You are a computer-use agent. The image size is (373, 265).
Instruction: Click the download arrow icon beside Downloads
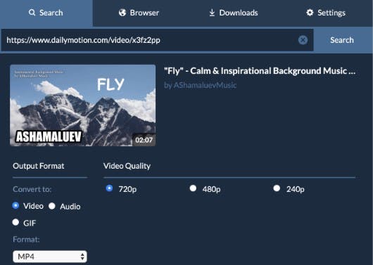pos(212,13)
